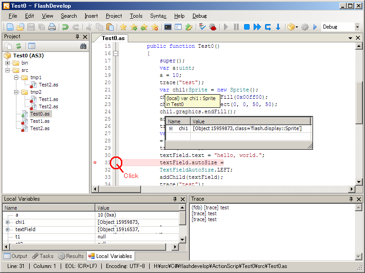Viewport: 365px width, 273px height.
Task: Open the Syntax menu
Action: [158, 16]
